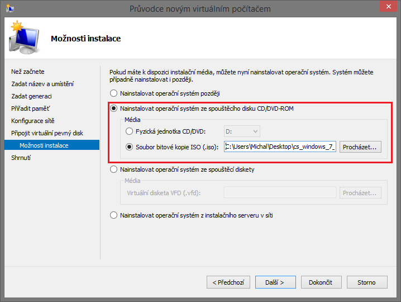
Task: Select install from network installation server
Action: tap(114, 215)
